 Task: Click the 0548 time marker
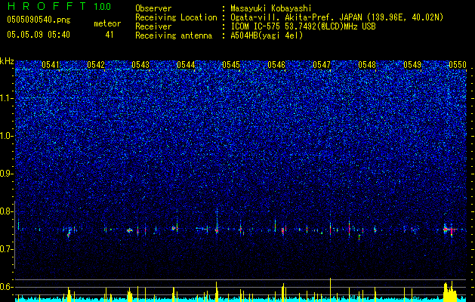pos(367,65)
